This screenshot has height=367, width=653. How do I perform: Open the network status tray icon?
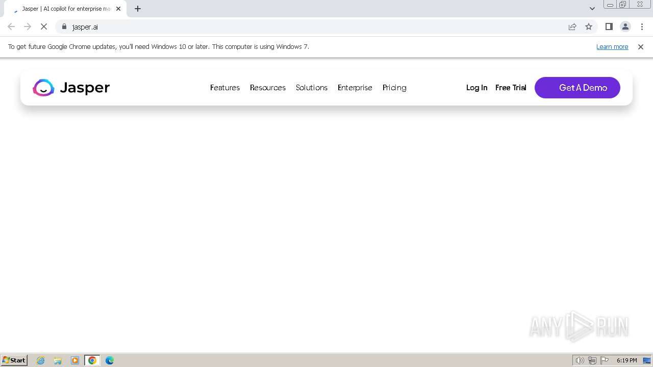pyautogui.click(x=592, y=360)
